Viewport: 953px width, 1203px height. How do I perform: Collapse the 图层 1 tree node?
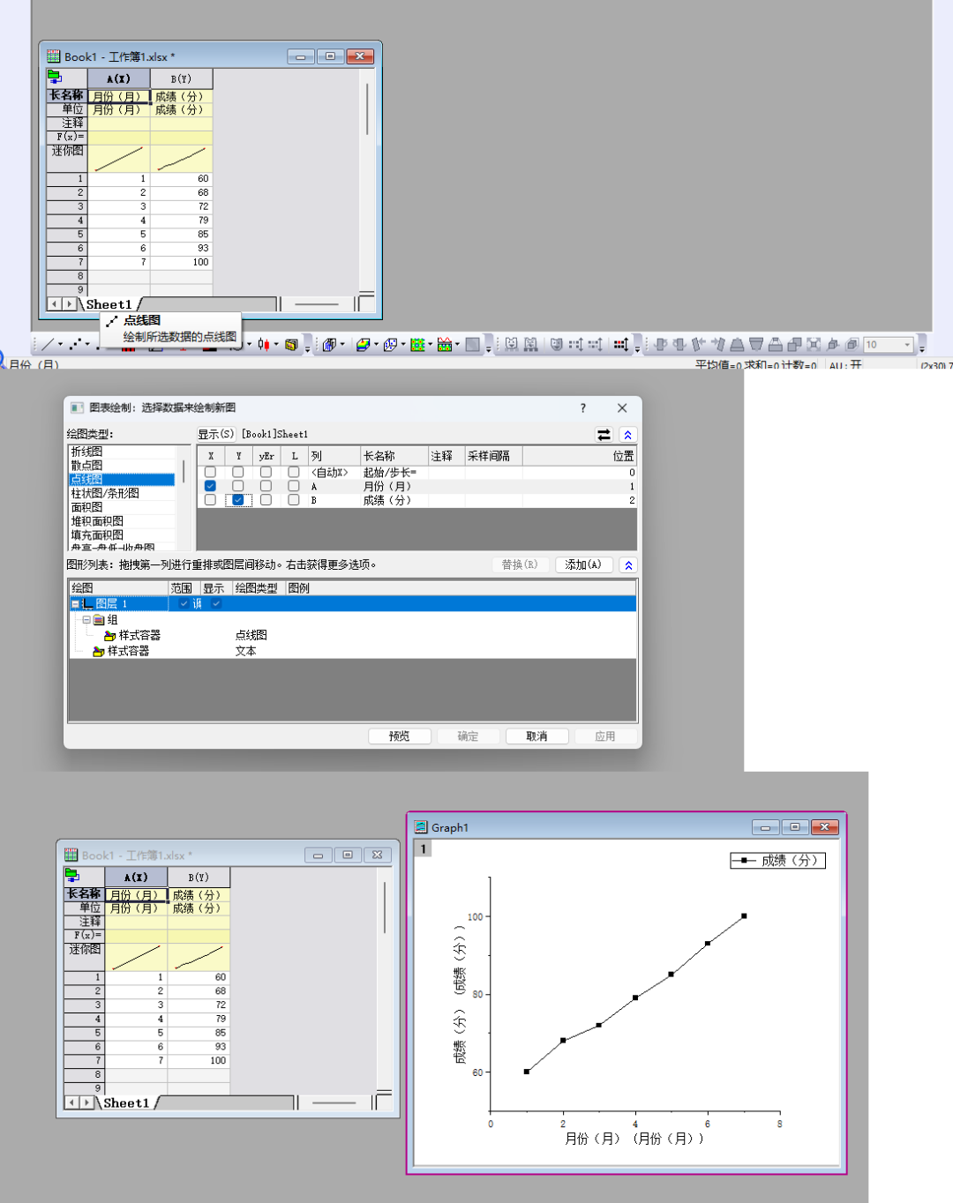pyautogui.click(x=75, y=604)
